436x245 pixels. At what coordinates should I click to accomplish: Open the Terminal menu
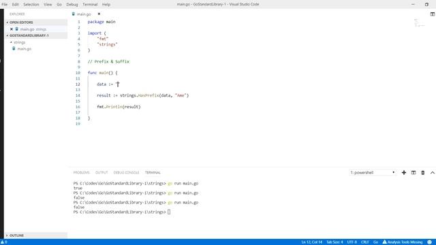[x=90, y=5]
